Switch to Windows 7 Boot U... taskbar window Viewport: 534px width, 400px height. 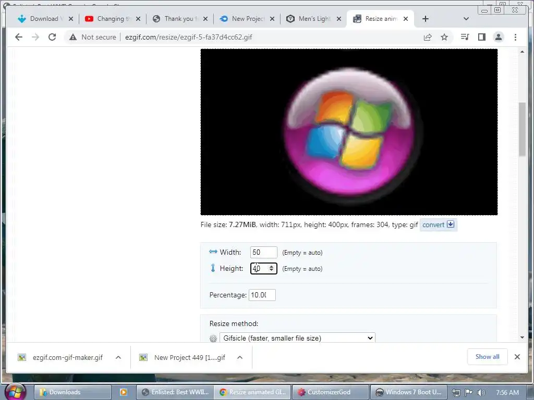point(408,392)
